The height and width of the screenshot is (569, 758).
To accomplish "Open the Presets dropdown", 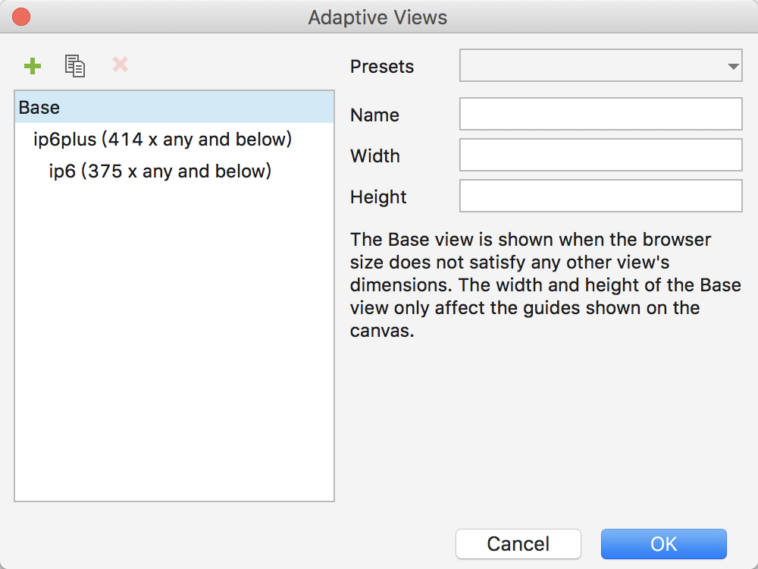I will (600, 65).
